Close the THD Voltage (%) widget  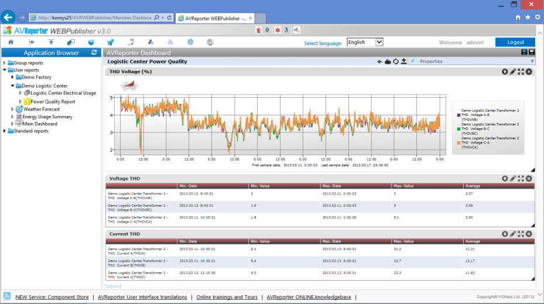tap(529, 71)
